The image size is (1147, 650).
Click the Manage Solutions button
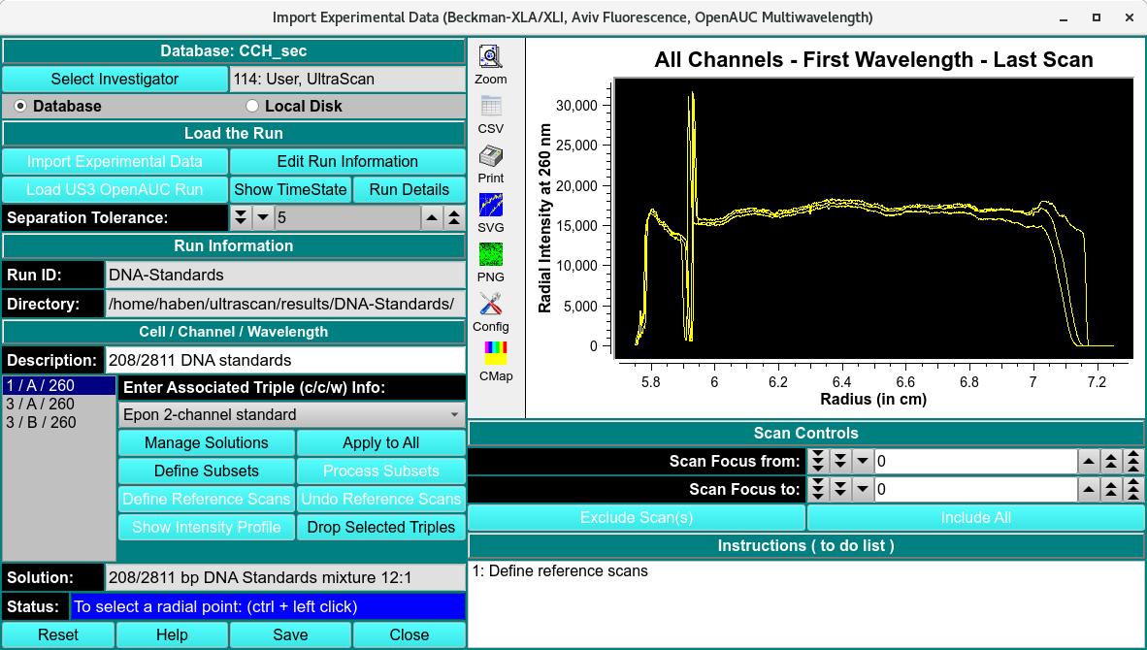206,442
